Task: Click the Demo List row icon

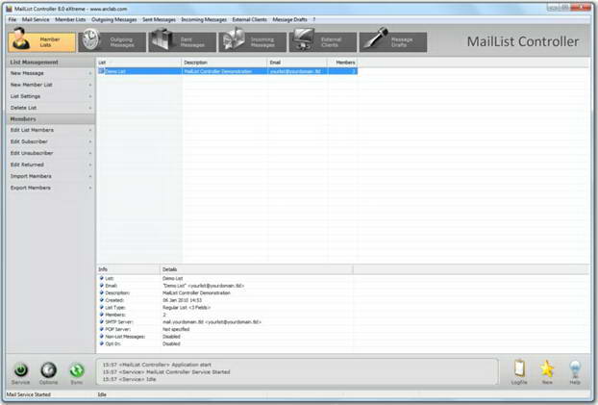Action: [102, 71]
